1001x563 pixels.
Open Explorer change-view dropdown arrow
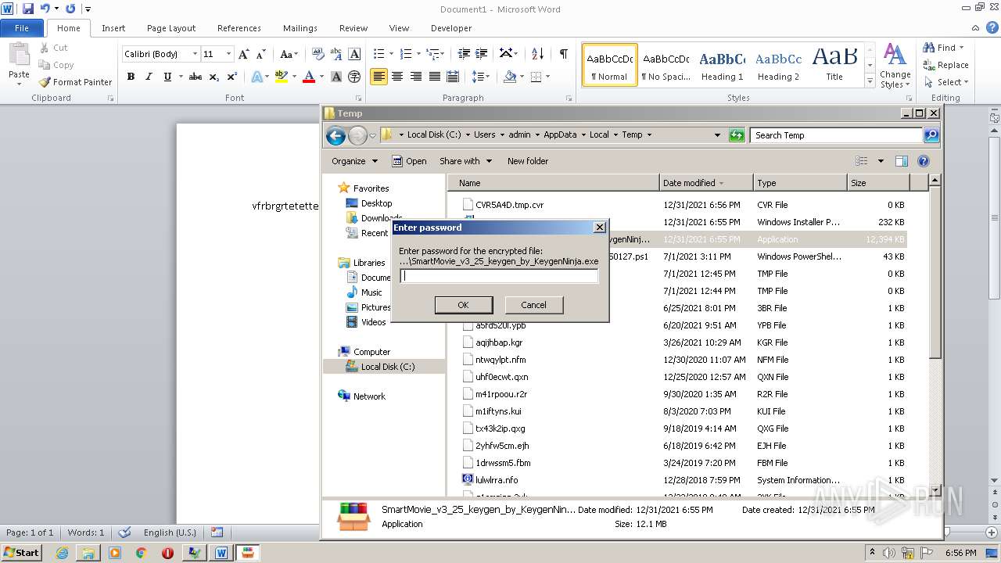point(881,161)
